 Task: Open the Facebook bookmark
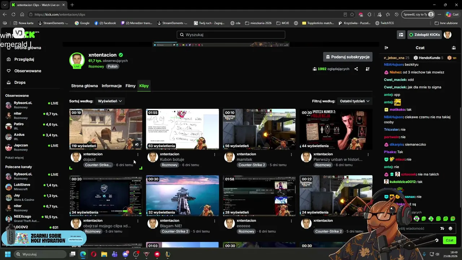pos(105,23)
